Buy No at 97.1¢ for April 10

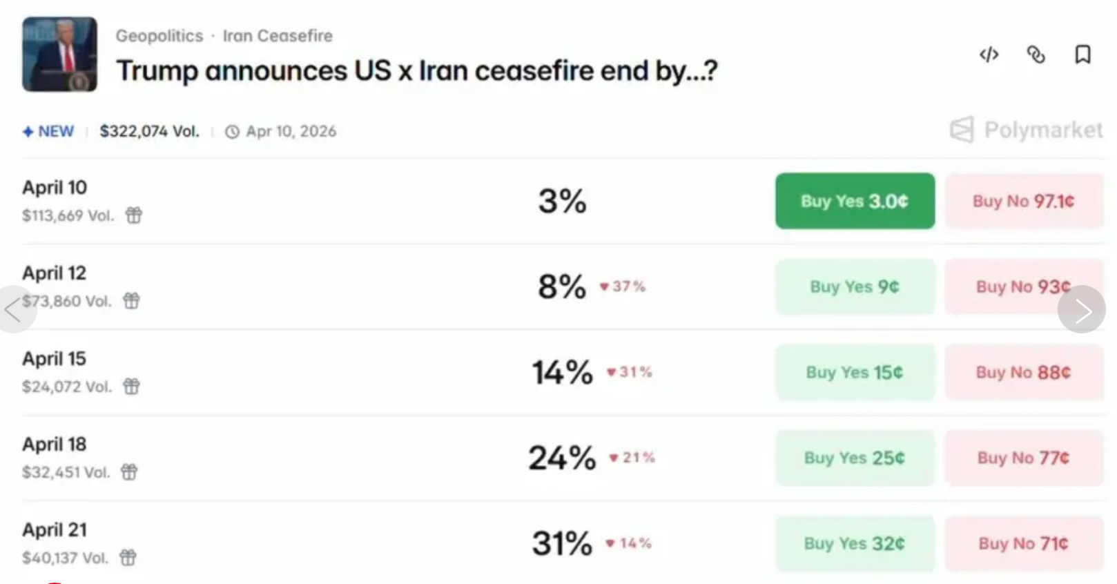point(1023,201)
